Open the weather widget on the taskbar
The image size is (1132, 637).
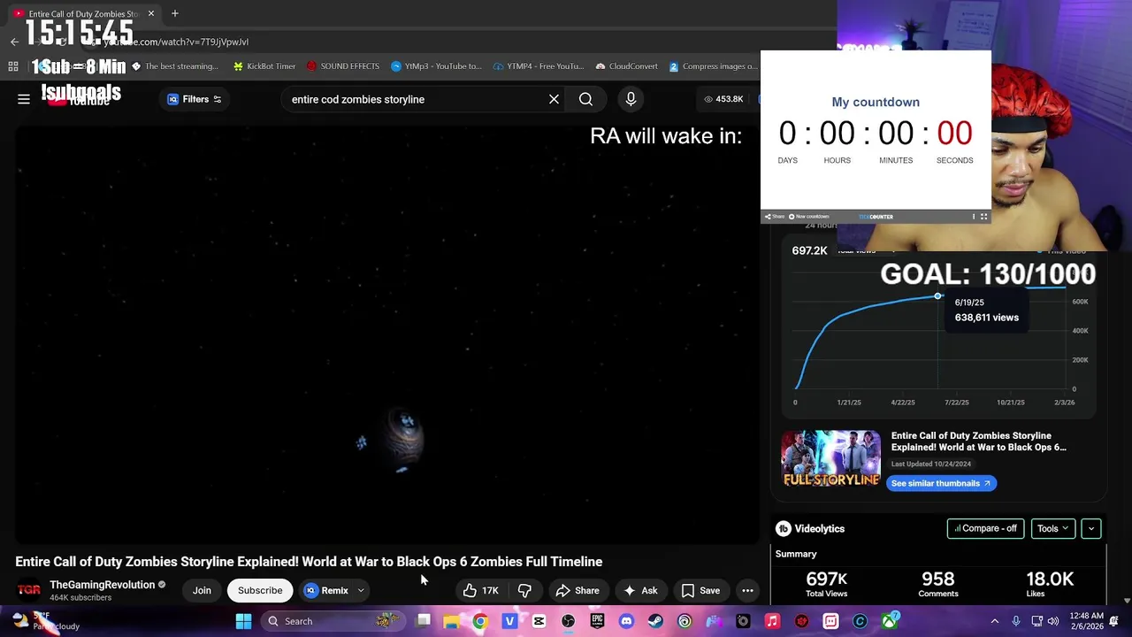(44, 621)
